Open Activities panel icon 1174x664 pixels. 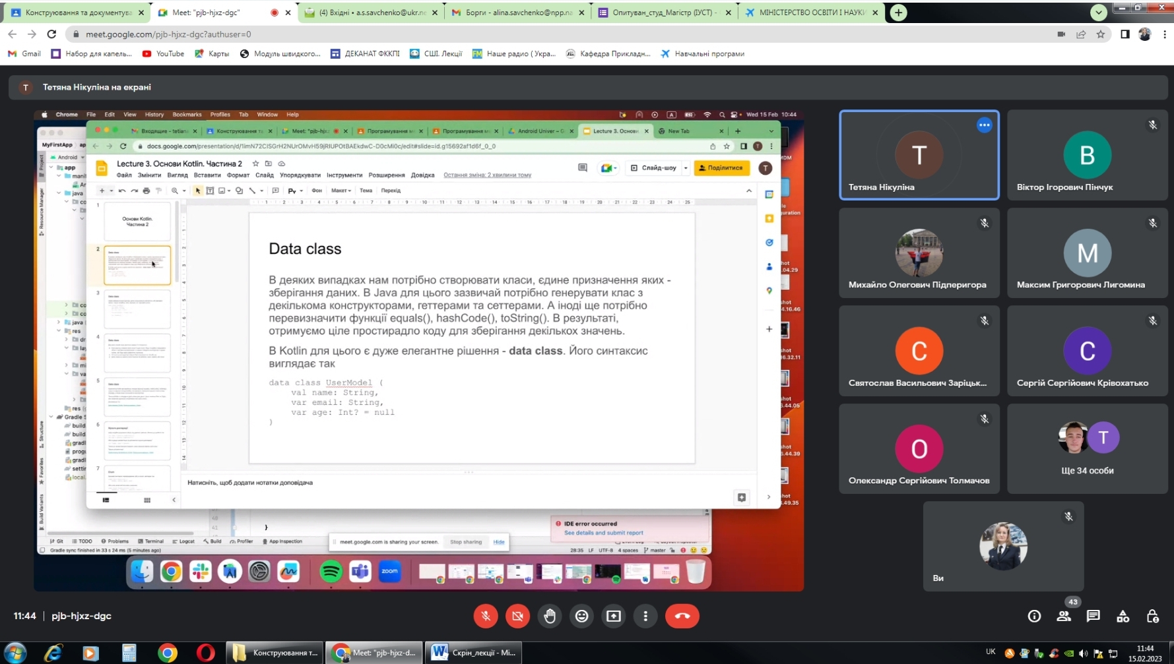point(1123,616)
